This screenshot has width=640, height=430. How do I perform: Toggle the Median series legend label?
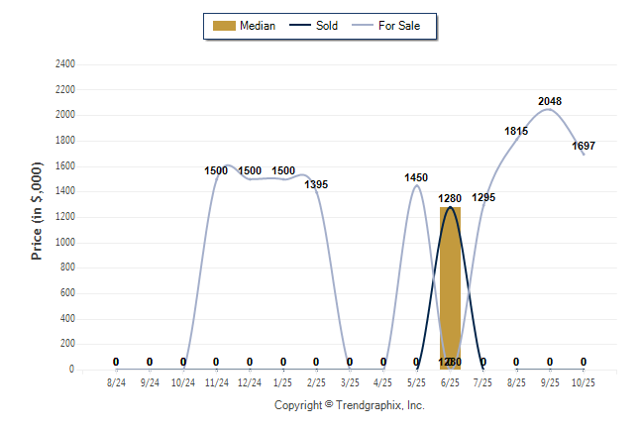[258, 26]
